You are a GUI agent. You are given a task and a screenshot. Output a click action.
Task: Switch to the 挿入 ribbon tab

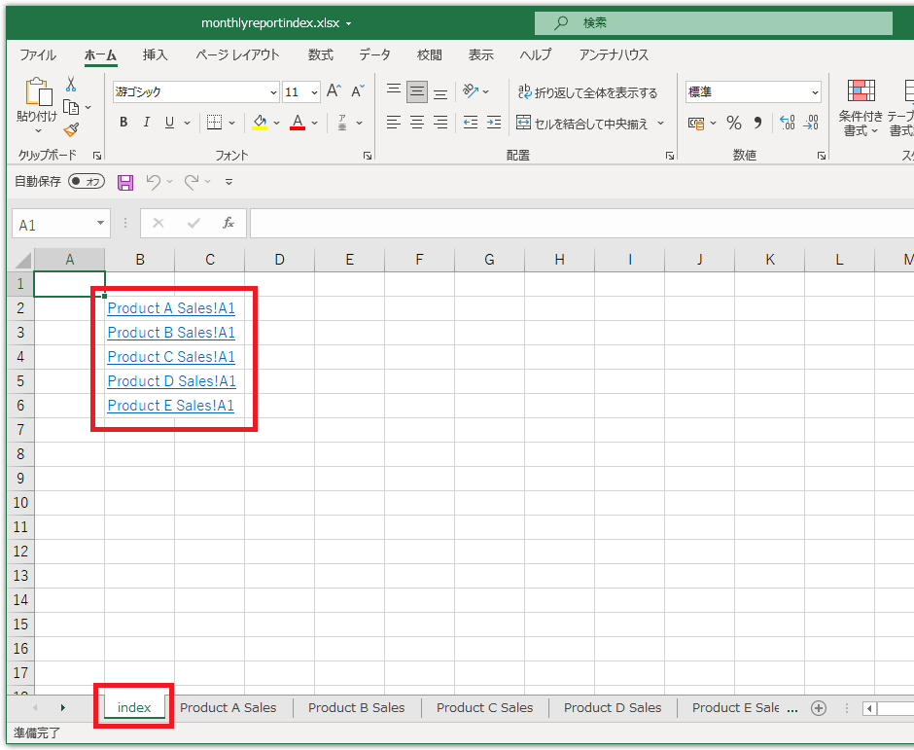(x=155, y=55)
